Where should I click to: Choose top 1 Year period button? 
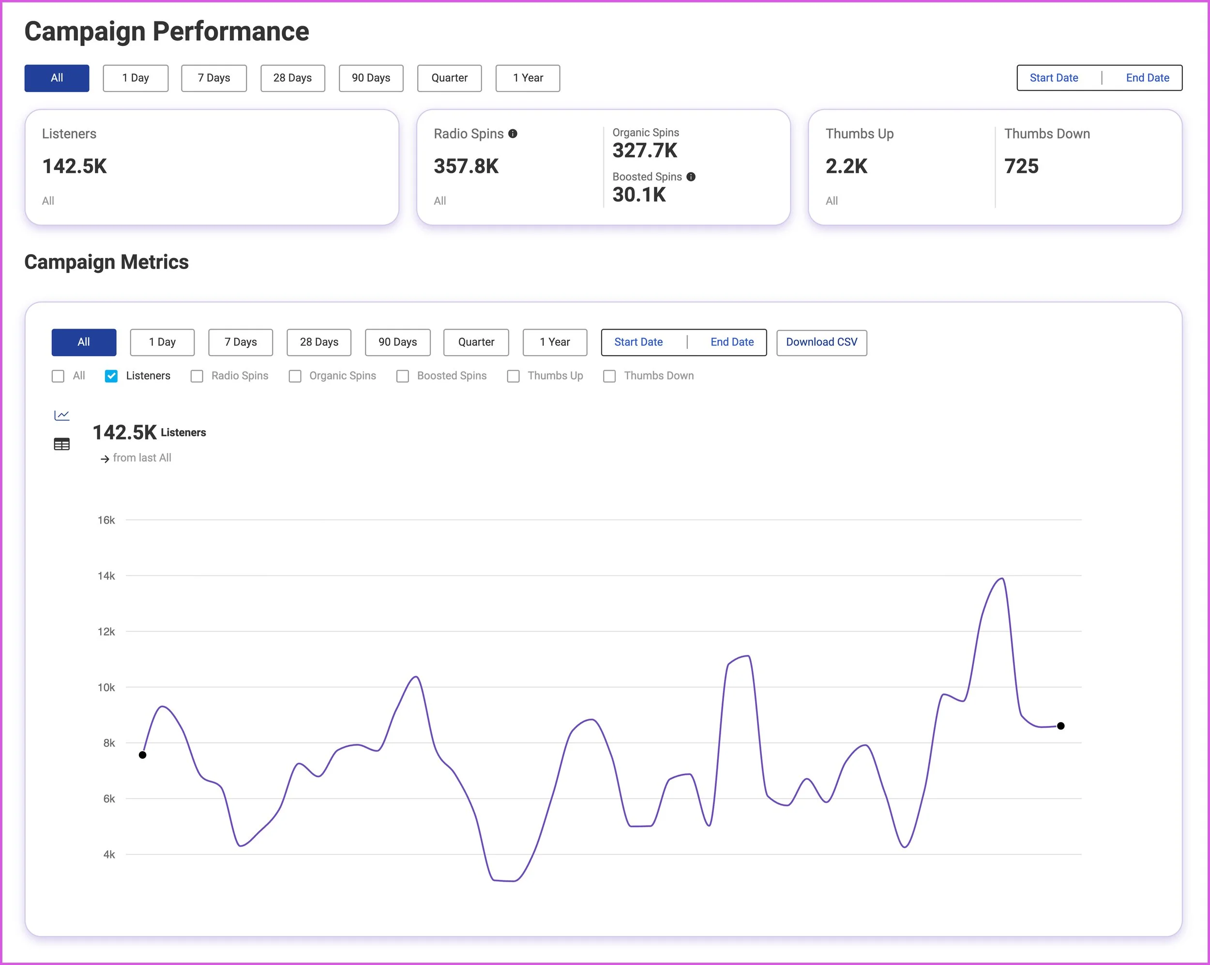(x=528, y=78)
